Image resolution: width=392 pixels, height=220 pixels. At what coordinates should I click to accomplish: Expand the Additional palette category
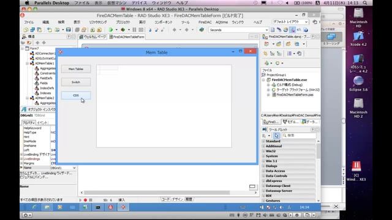(263, 146)
